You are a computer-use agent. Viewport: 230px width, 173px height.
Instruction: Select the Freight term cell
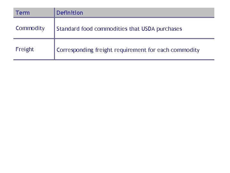pos(25,49)
